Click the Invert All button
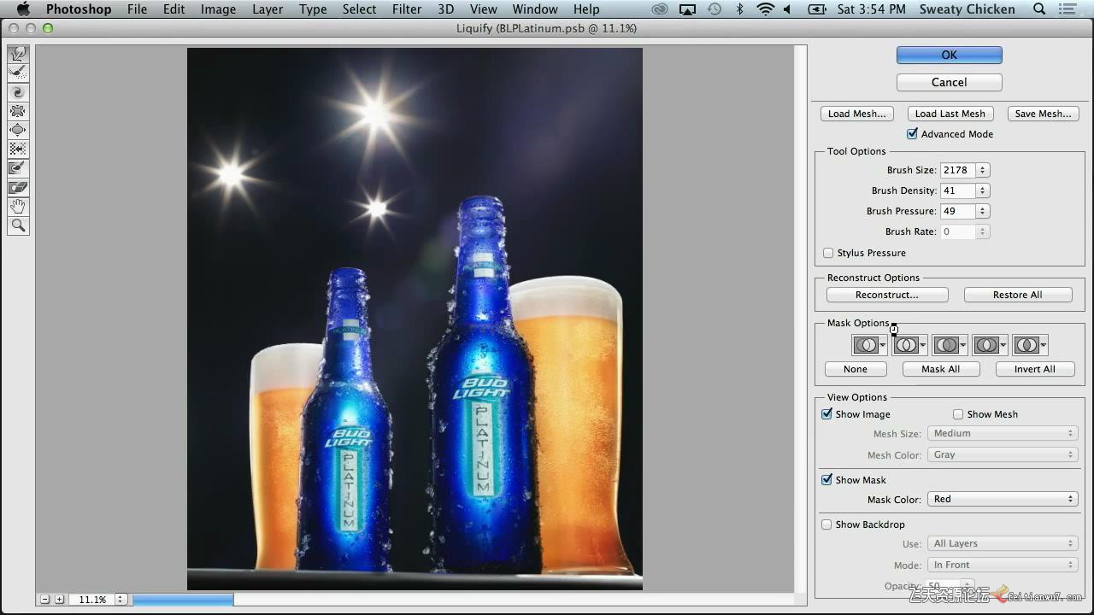The image size is (1094, 615). click(x=1034, y=369)
